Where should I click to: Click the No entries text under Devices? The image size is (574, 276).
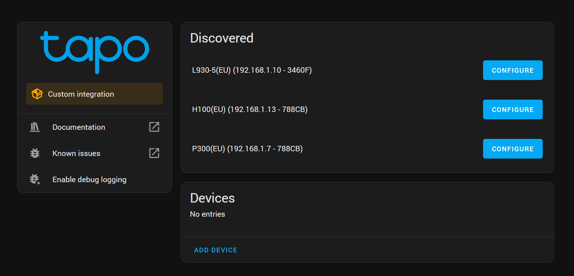click(x=207, y=214)
